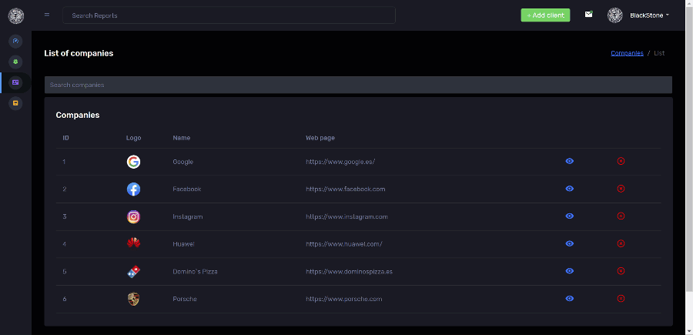Click the Domino's Pizza logo thumbnail
Image resolution: width=693 pixels, height=335 pixels.
tap(133, 271)
